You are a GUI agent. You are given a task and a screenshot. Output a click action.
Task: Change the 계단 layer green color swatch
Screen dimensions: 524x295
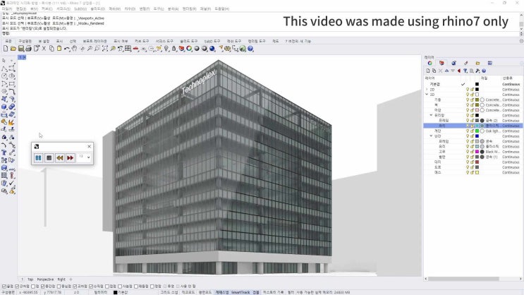(x=477, y=131)
